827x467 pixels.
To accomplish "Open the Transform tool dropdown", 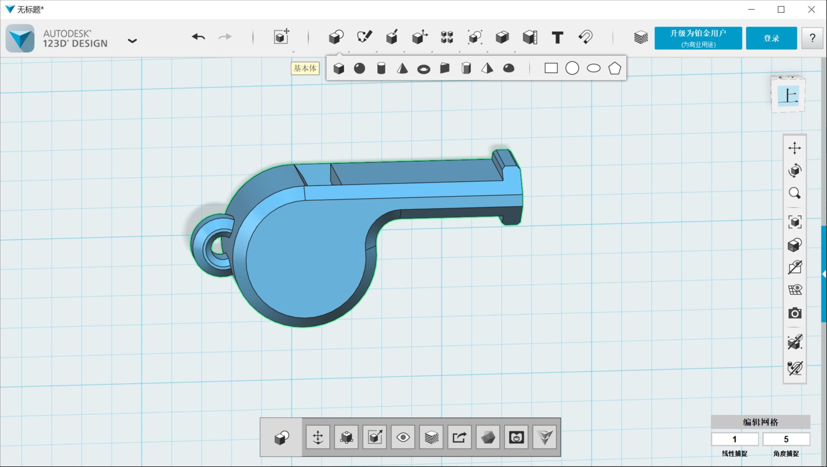I will 419,38.
